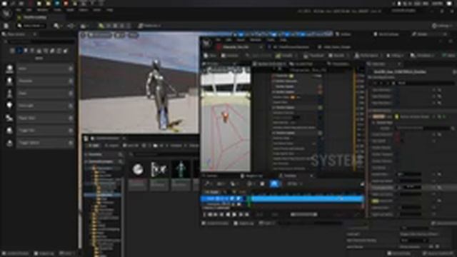Open the Window menu in the main editor
The image size is (457, 257).
coord(42,9)
